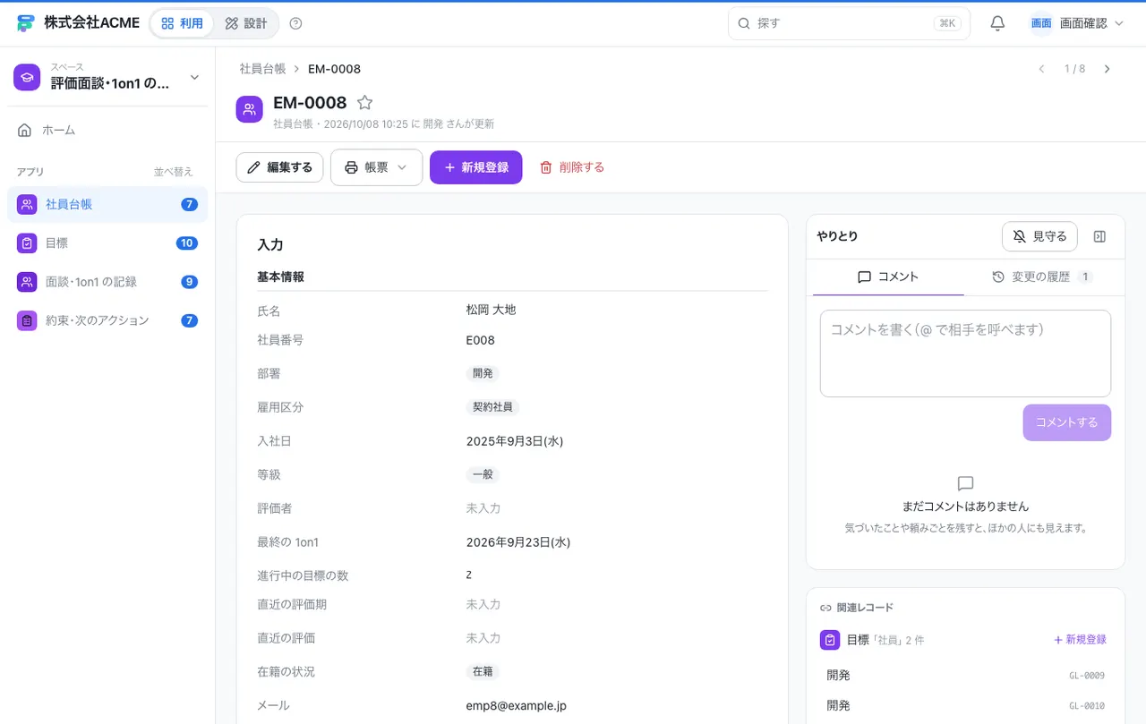This screenshot has width=1146, height=724.
Task: Click the 社員台帳 breadcrumb link
Action: click(x=262, y=69)
